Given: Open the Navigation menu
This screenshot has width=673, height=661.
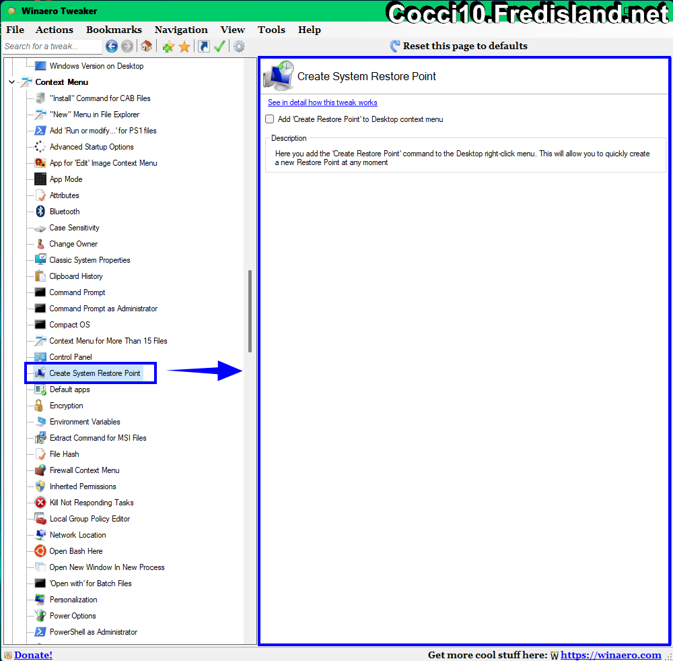Looking at the screenshot, I should (x=180, y=30).
